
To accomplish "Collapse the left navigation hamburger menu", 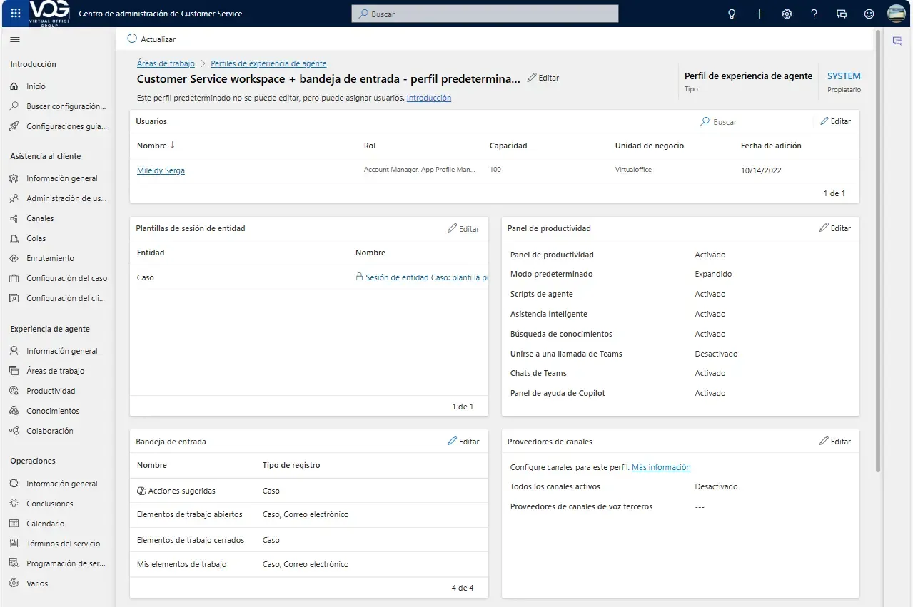I will coord(15,39).
